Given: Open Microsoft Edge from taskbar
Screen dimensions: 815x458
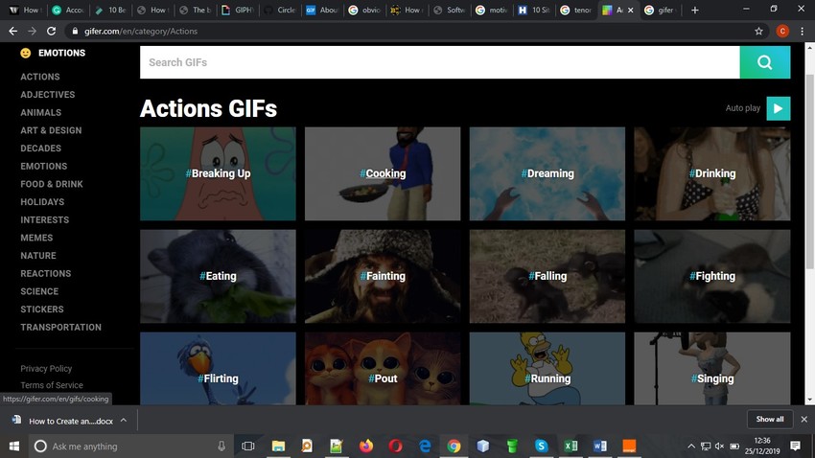Looking at the screenshot, I should tap(425, 447).
